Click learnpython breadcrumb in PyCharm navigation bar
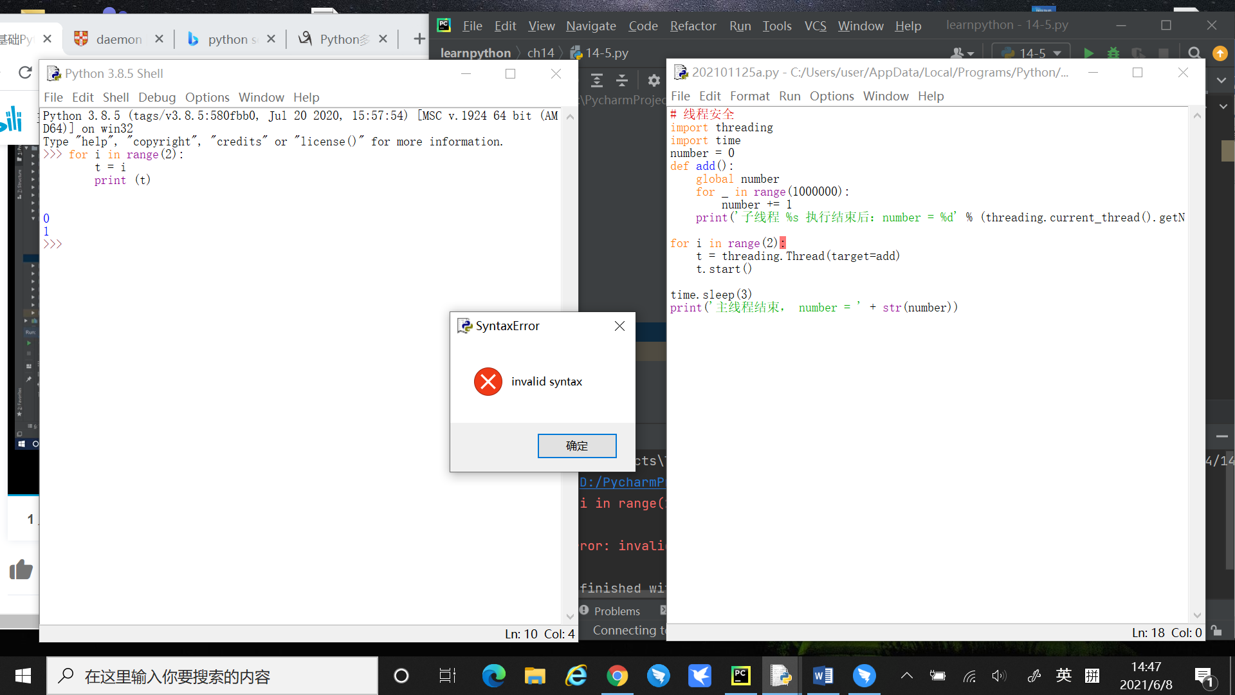Screen dimensions: 1235x695 (x=475, y=53)
